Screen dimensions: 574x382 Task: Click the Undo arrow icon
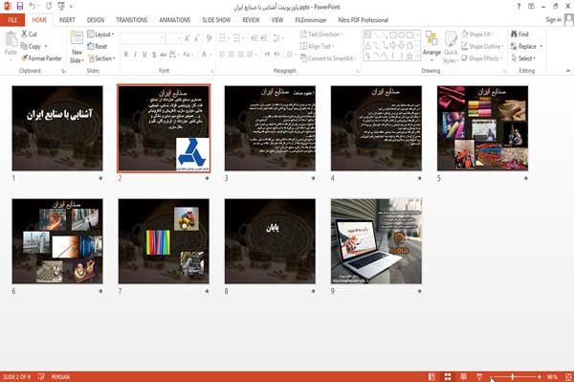click(x=33, y=6)
